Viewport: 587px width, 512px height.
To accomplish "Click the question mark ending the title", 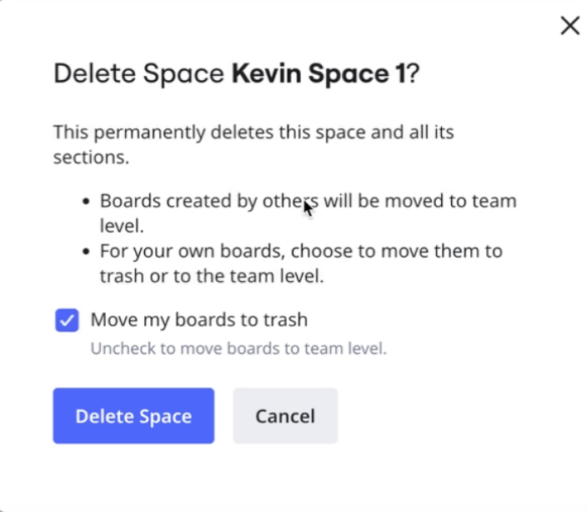I will [414, 73].
